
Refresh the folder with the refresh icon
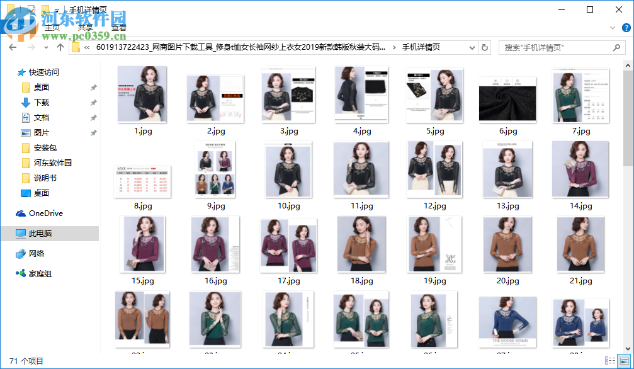coord(484,48)
